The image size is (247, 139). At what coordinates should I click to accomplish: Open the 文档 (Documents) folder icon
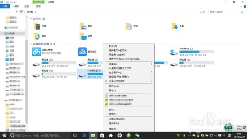coord(129,26)
